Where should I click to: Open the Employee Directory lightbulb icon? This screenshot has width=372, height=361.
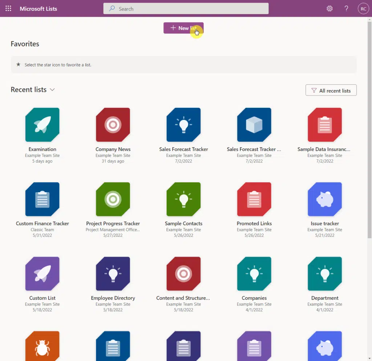[113, 274]
